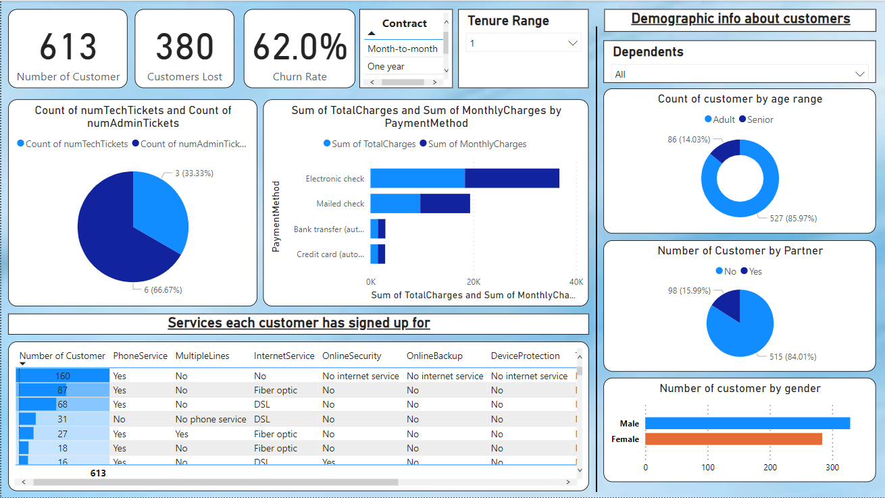Click the down chevron on Contract slicer scrollbar

(447, 70)
